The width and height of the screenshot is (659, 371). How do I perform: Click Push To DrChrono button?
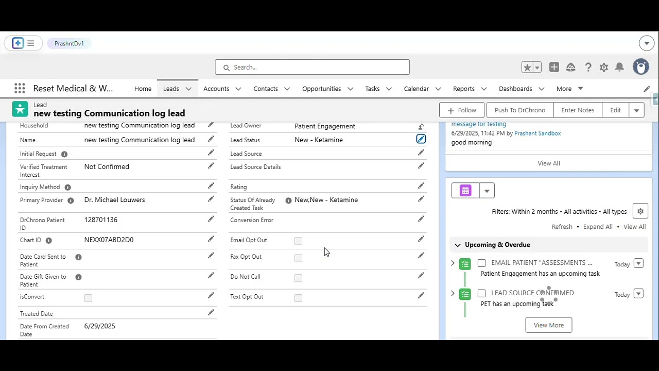pyautogui.click(x=520, y=110)
